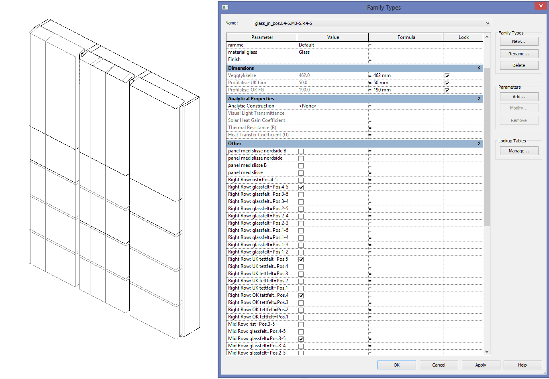
Task: Enable panel med slisse nordside checkbox
Action: coord(301,158)
